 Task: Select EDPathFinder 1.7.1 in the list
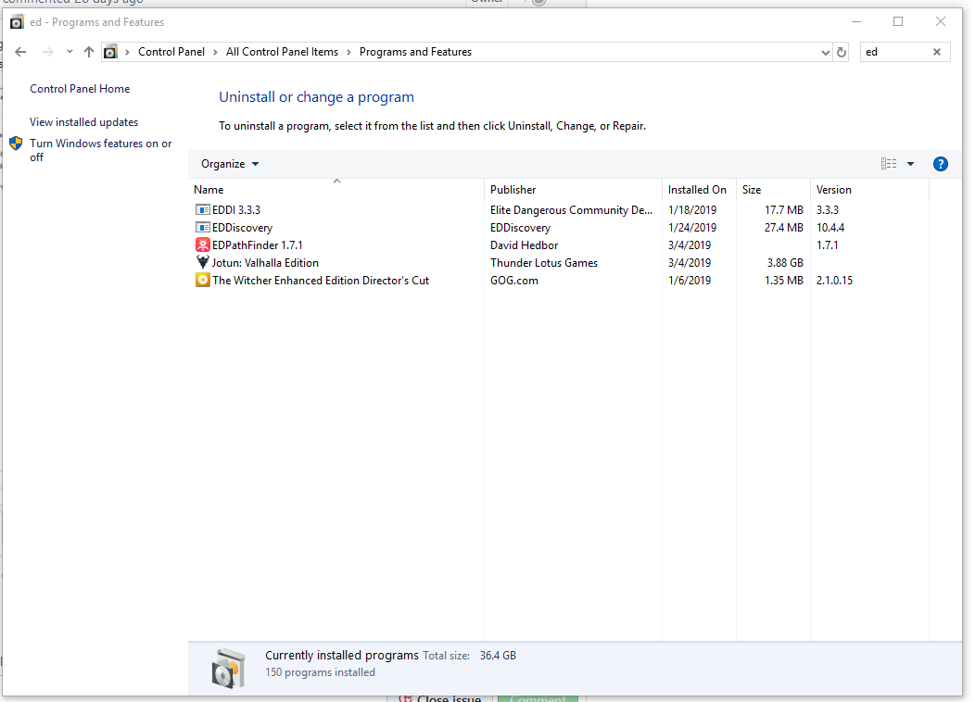click(x=258, y=245)
